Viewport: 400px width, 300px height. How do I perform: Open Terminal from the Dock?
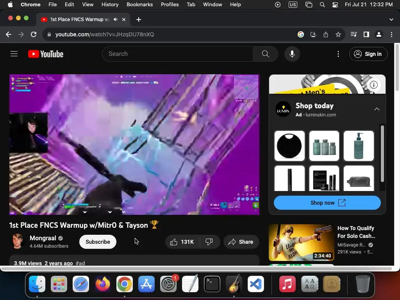(x=212, y=284)
